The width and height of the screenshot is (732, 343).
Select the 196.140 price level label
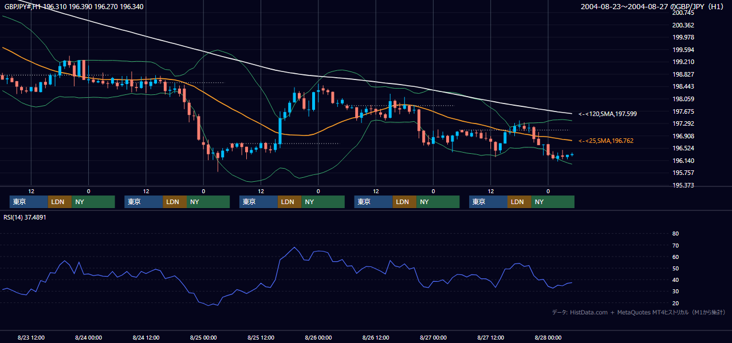pos(683,161)
